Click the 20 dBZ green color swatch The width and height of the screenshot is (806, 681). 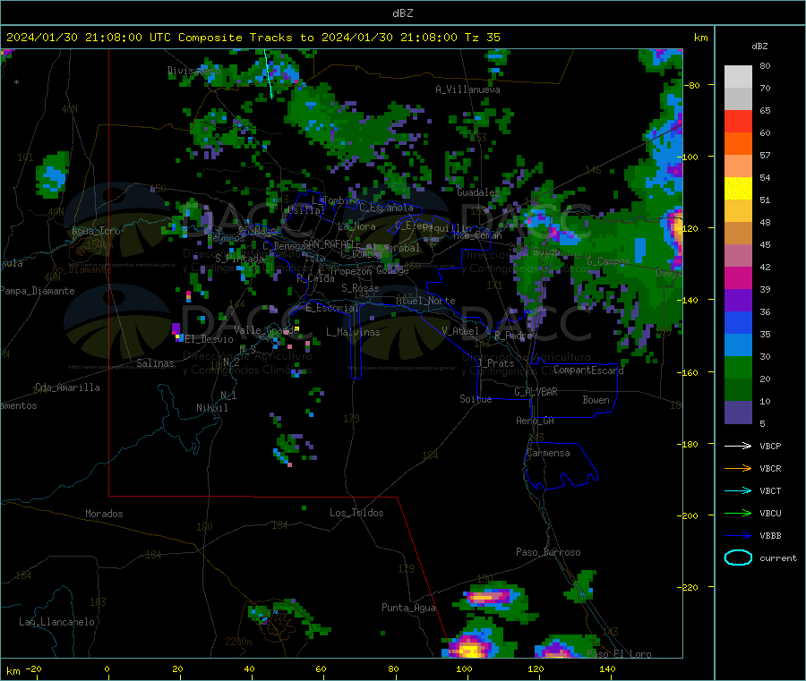pos(738,368)
